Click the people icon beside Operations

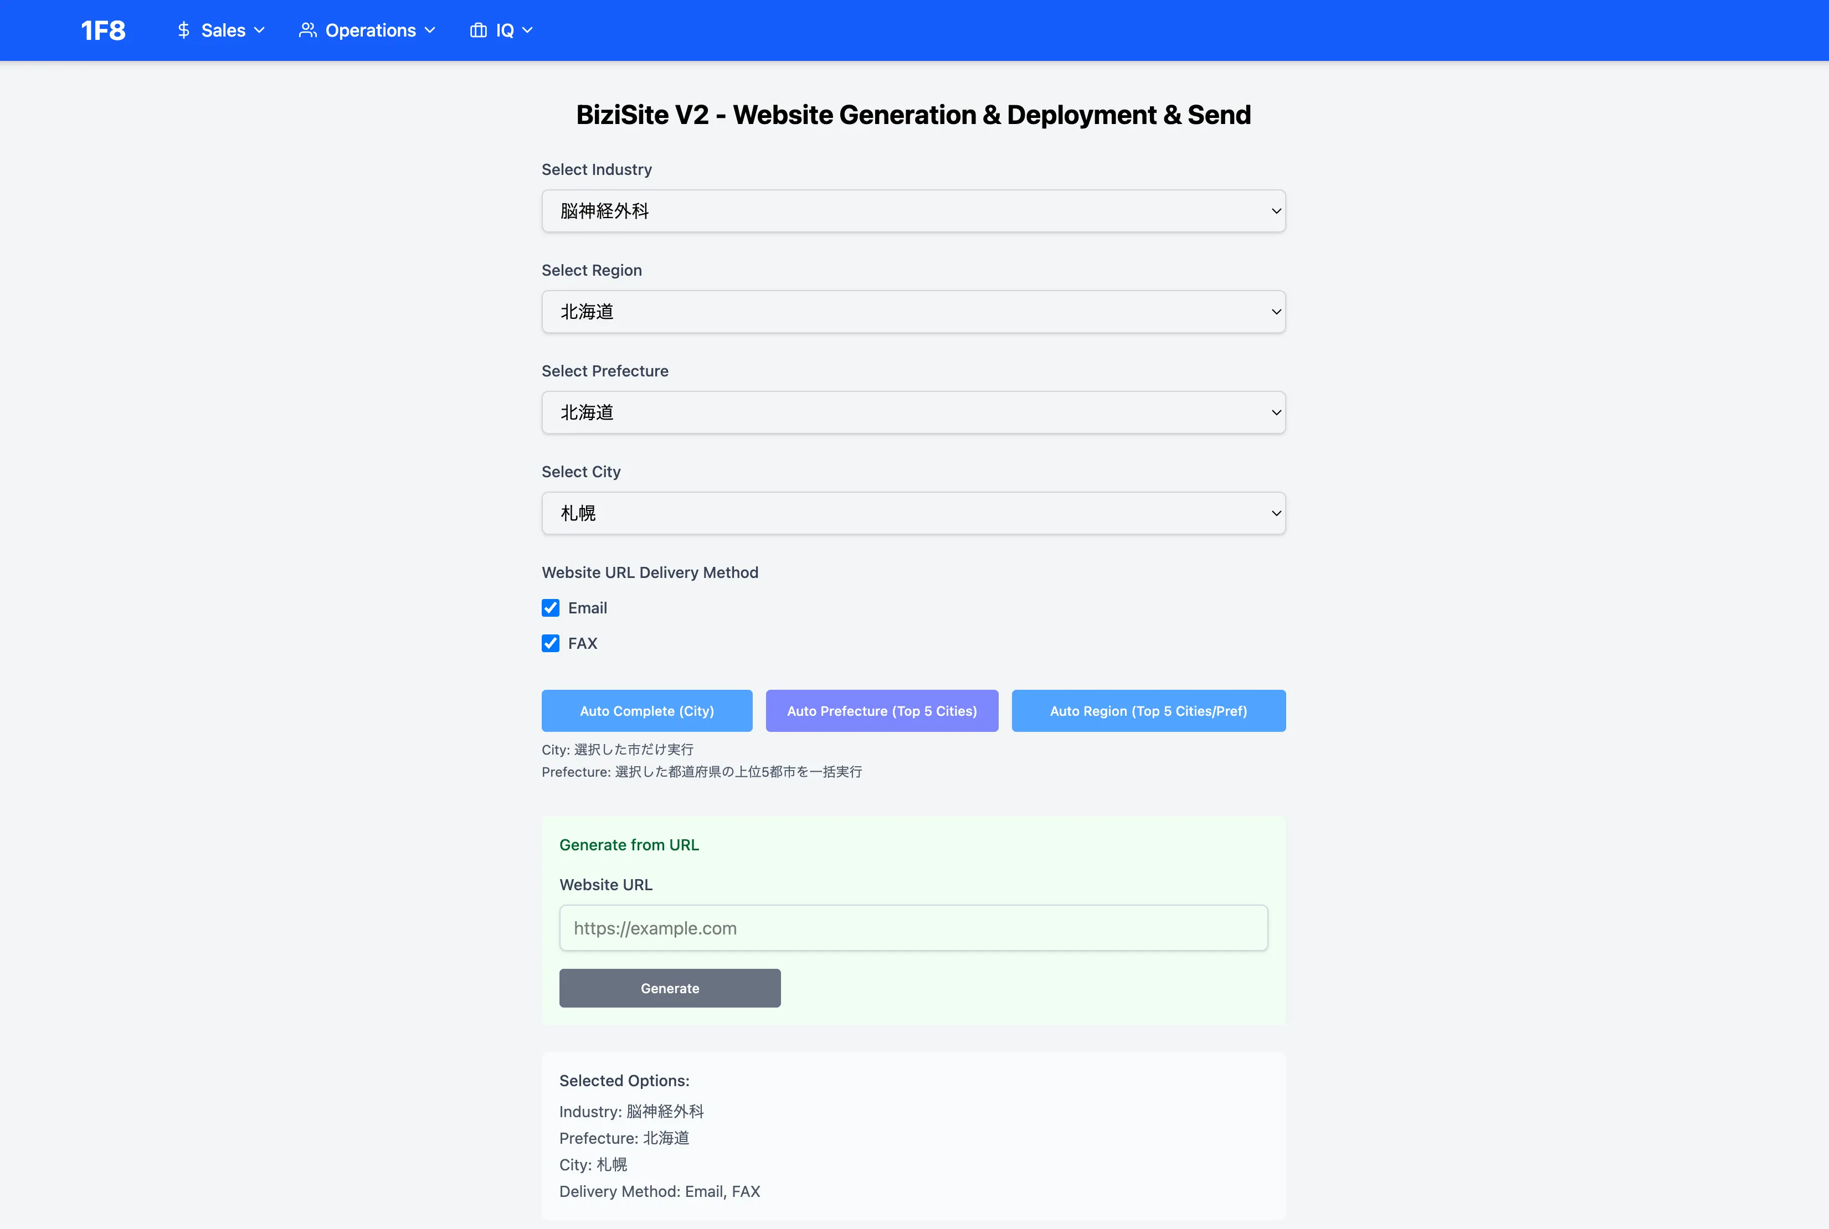tap(307, 30)
